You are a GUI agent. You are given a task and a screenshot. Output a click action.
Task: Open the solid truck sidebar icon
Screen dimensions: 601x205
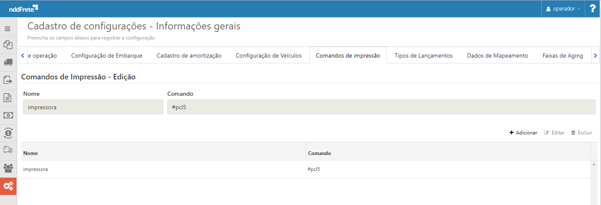(8, 62)
